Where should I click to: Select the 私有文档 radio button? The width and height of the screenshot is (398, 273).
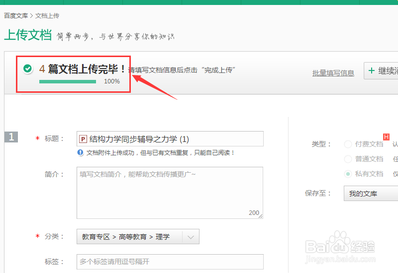tap(348, 174)
